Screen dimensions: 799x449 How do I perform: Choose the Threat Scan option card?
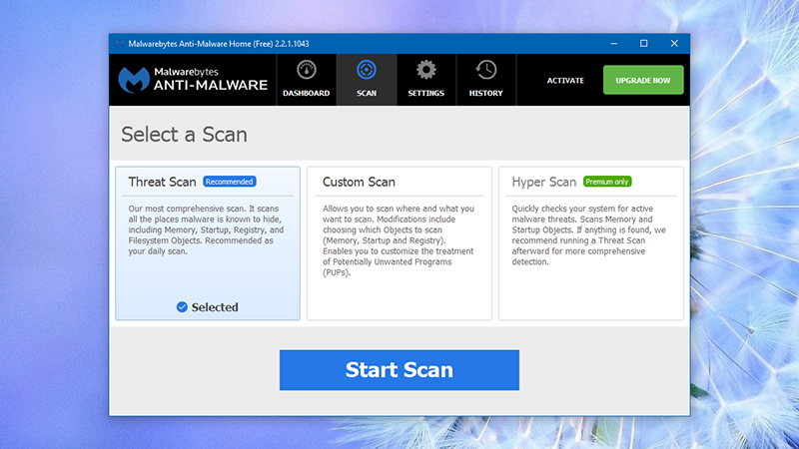[208, 243]
